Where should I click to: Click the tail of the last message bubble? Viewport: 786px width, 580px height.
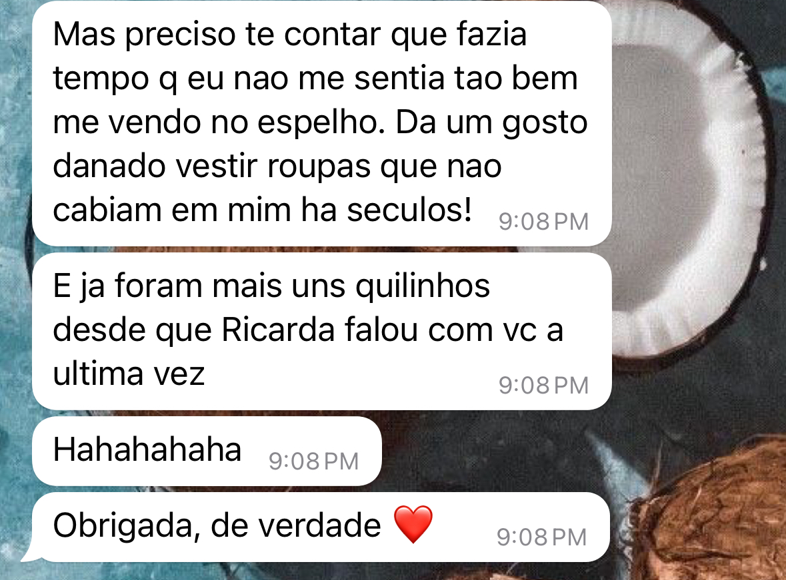pyautogui.click(x=30, y=555)
